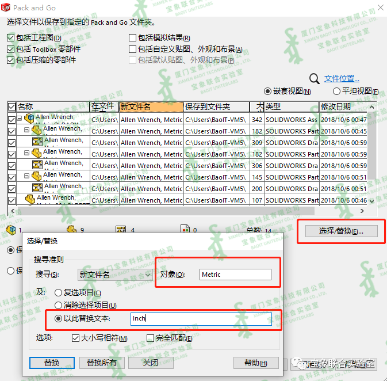Click file list vertical scrollbar up arrow
Screen dimensions: 387x381
point(371,107)
